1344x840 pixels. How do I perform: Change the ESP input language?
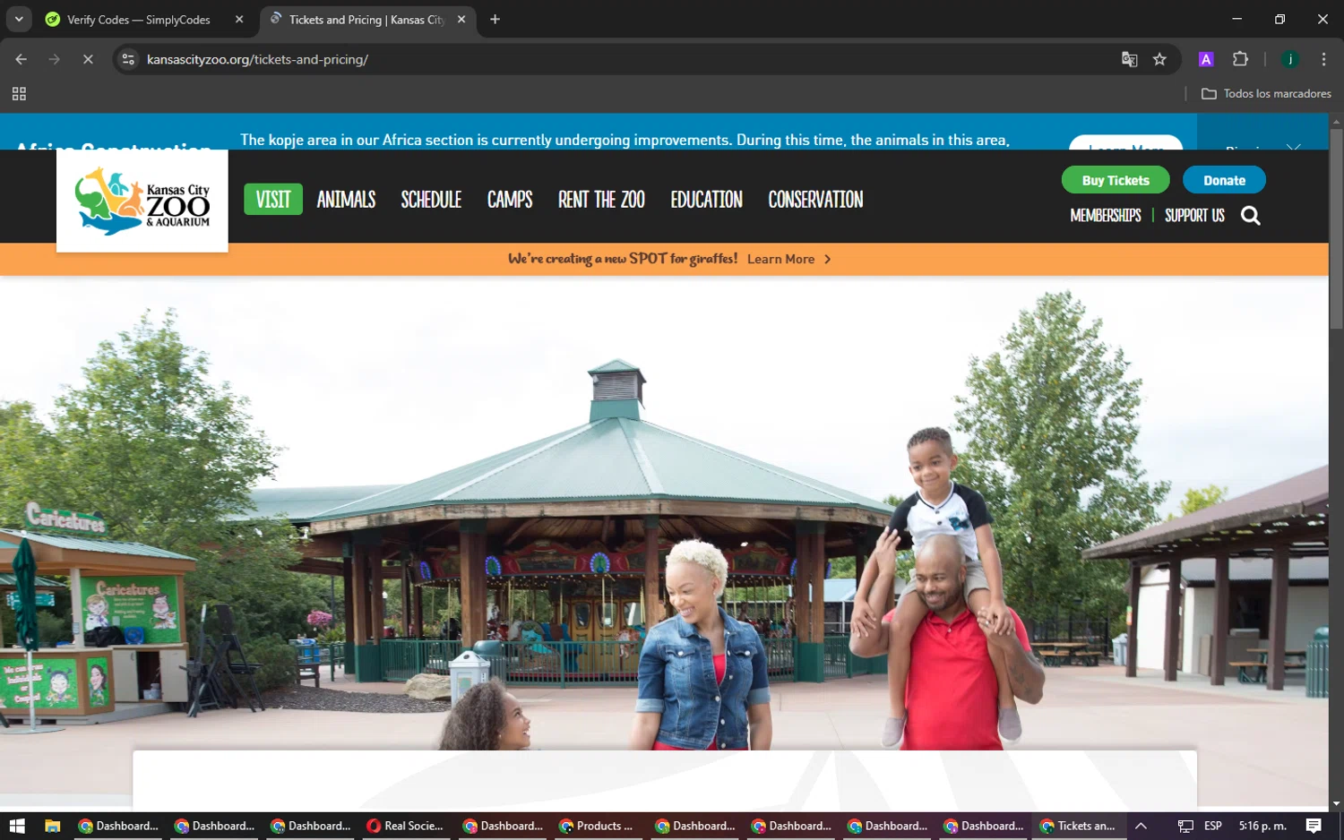point(1213,826)
